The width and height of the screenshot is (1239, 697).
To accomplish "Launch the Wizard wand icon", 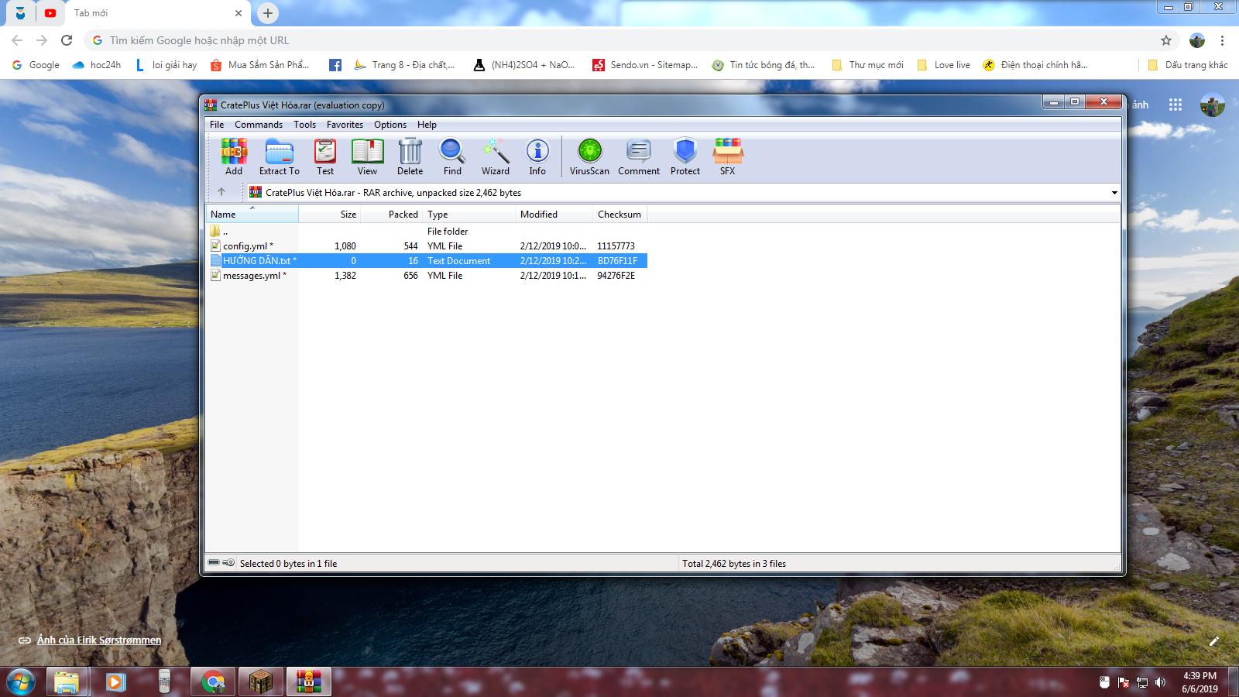I will 496,156.
